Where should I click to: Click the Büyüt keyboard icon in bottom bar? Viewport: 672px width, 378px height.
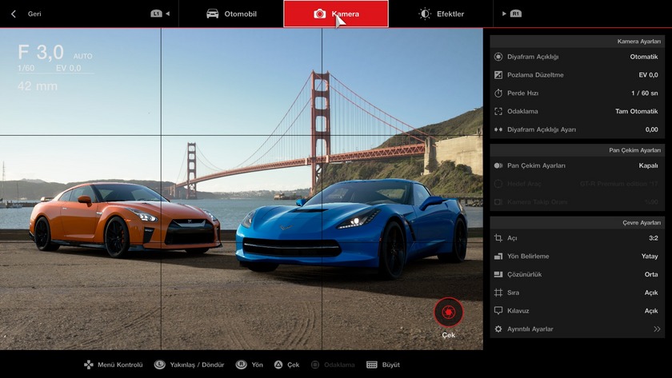pos(372,364)
